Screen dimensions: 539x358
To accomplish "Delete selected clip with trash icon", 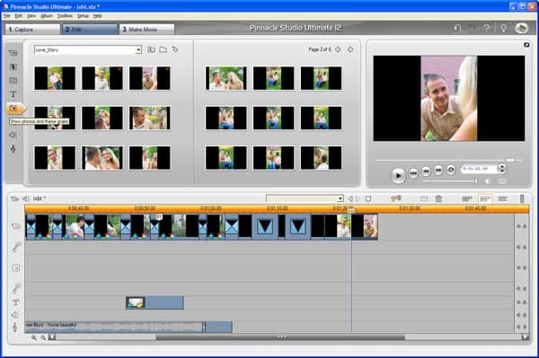I will click(438, 198).
